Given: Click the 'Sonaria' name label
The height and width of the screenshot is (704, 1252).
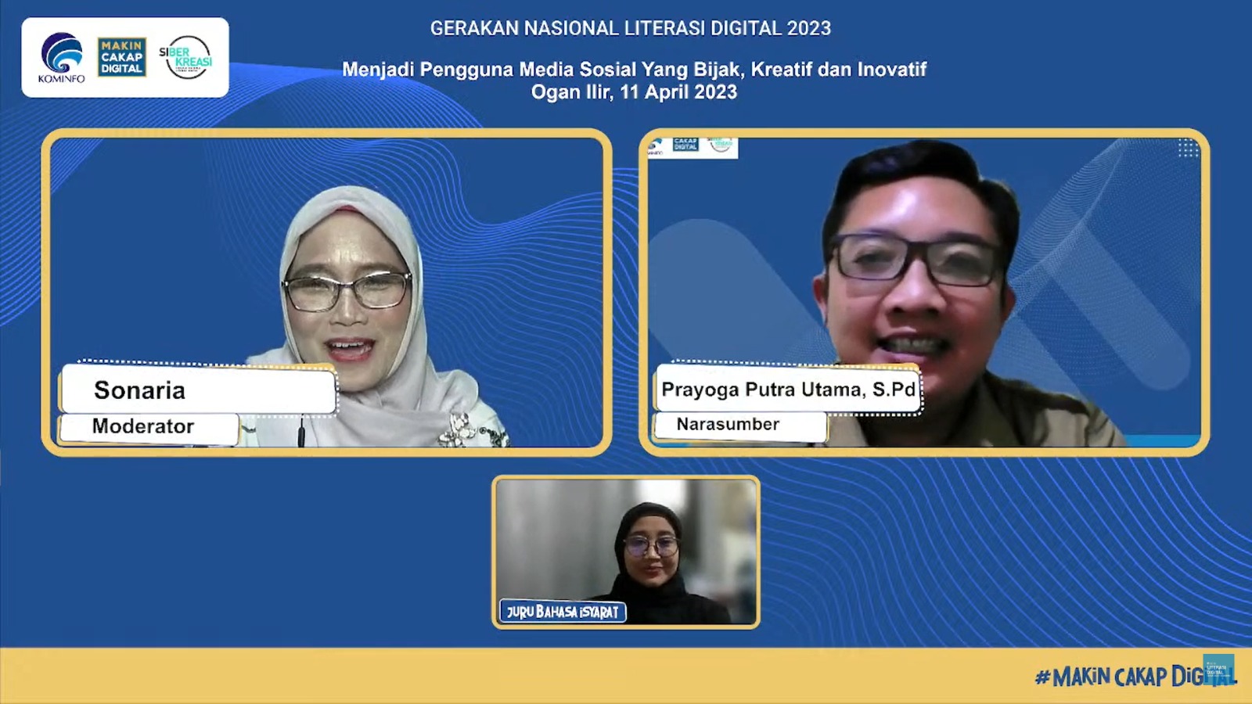Looking at the screenshot, I should 198,390.
